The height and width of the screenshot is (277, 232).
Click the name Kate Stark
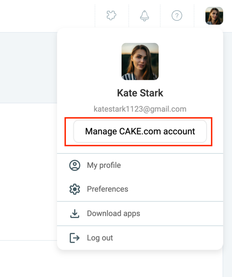coord(140,93)
